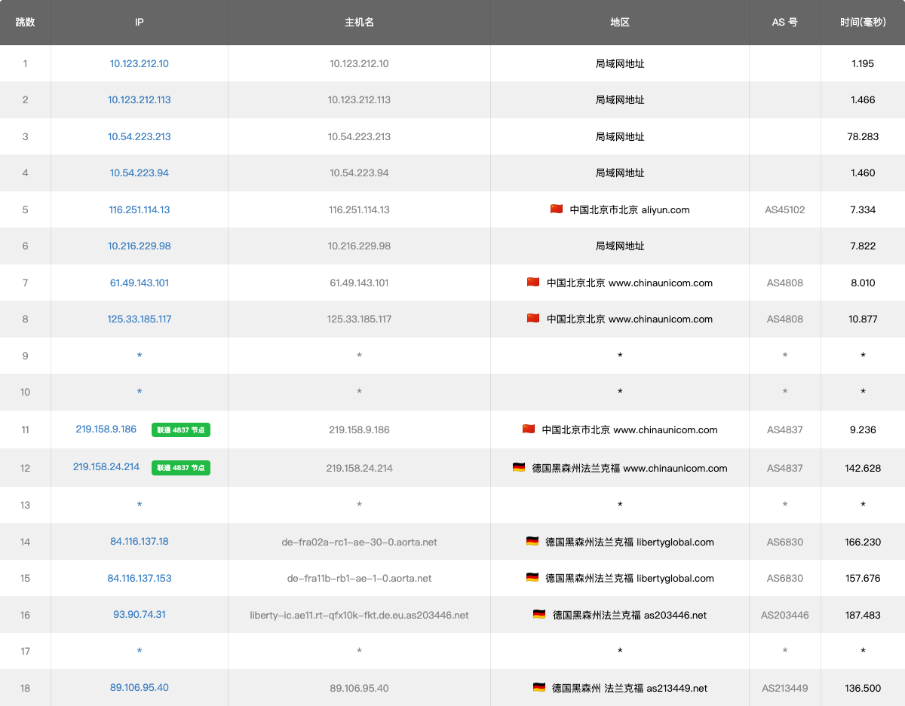
Task: Open the 61.49.143.101 IP link
Action: tap(139, 283)
